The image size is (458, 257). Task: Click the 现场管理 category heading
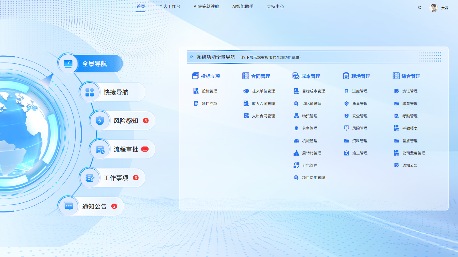(361, 76)
